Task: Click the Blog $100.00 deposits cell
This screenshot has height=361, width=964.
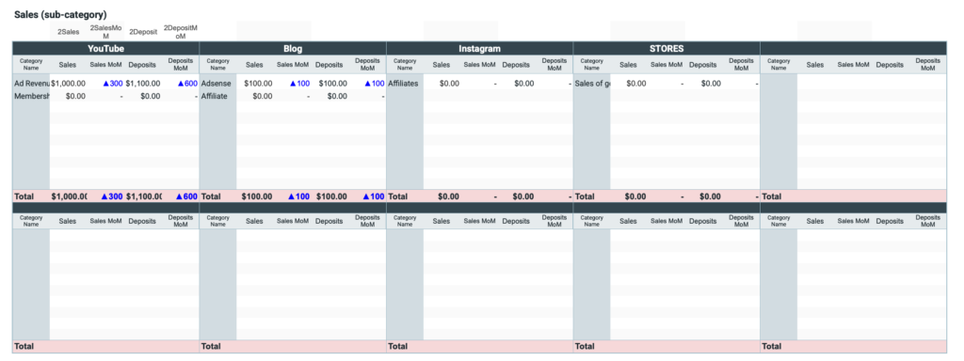Action: pos(331,84)
